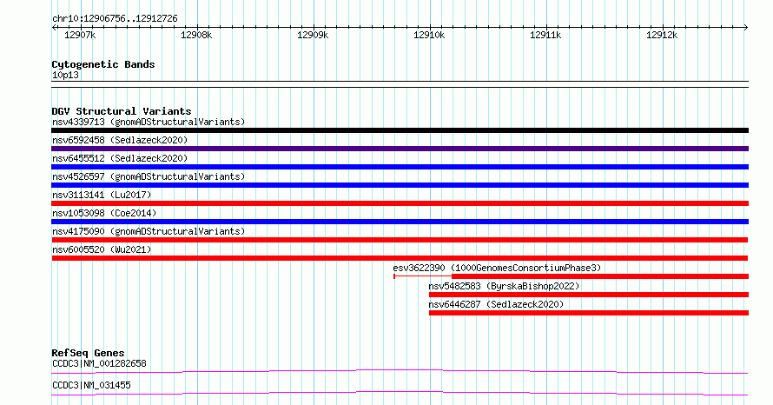The width and height of the screenshot is (773, 405).
Task: Click the red bar for nsv3113141
Action: point(400,203)
